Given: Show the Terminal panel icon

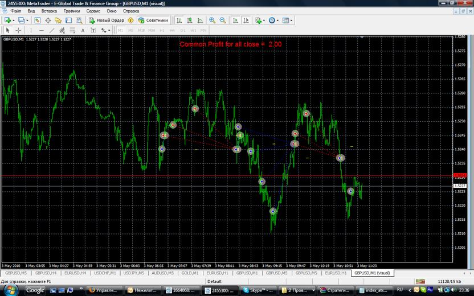Looking at the screenshot, I should 68,20.
